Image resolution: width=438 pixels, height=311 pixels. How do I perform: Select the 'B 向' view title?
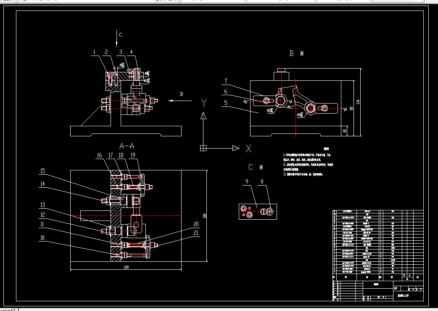coord(297,53)
